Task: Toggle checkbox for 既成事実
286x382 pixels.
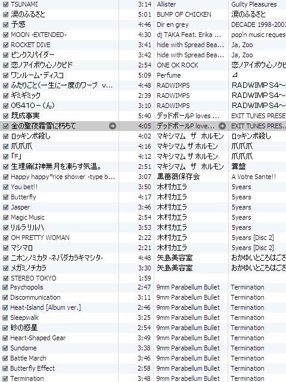Action: [5, 116]
